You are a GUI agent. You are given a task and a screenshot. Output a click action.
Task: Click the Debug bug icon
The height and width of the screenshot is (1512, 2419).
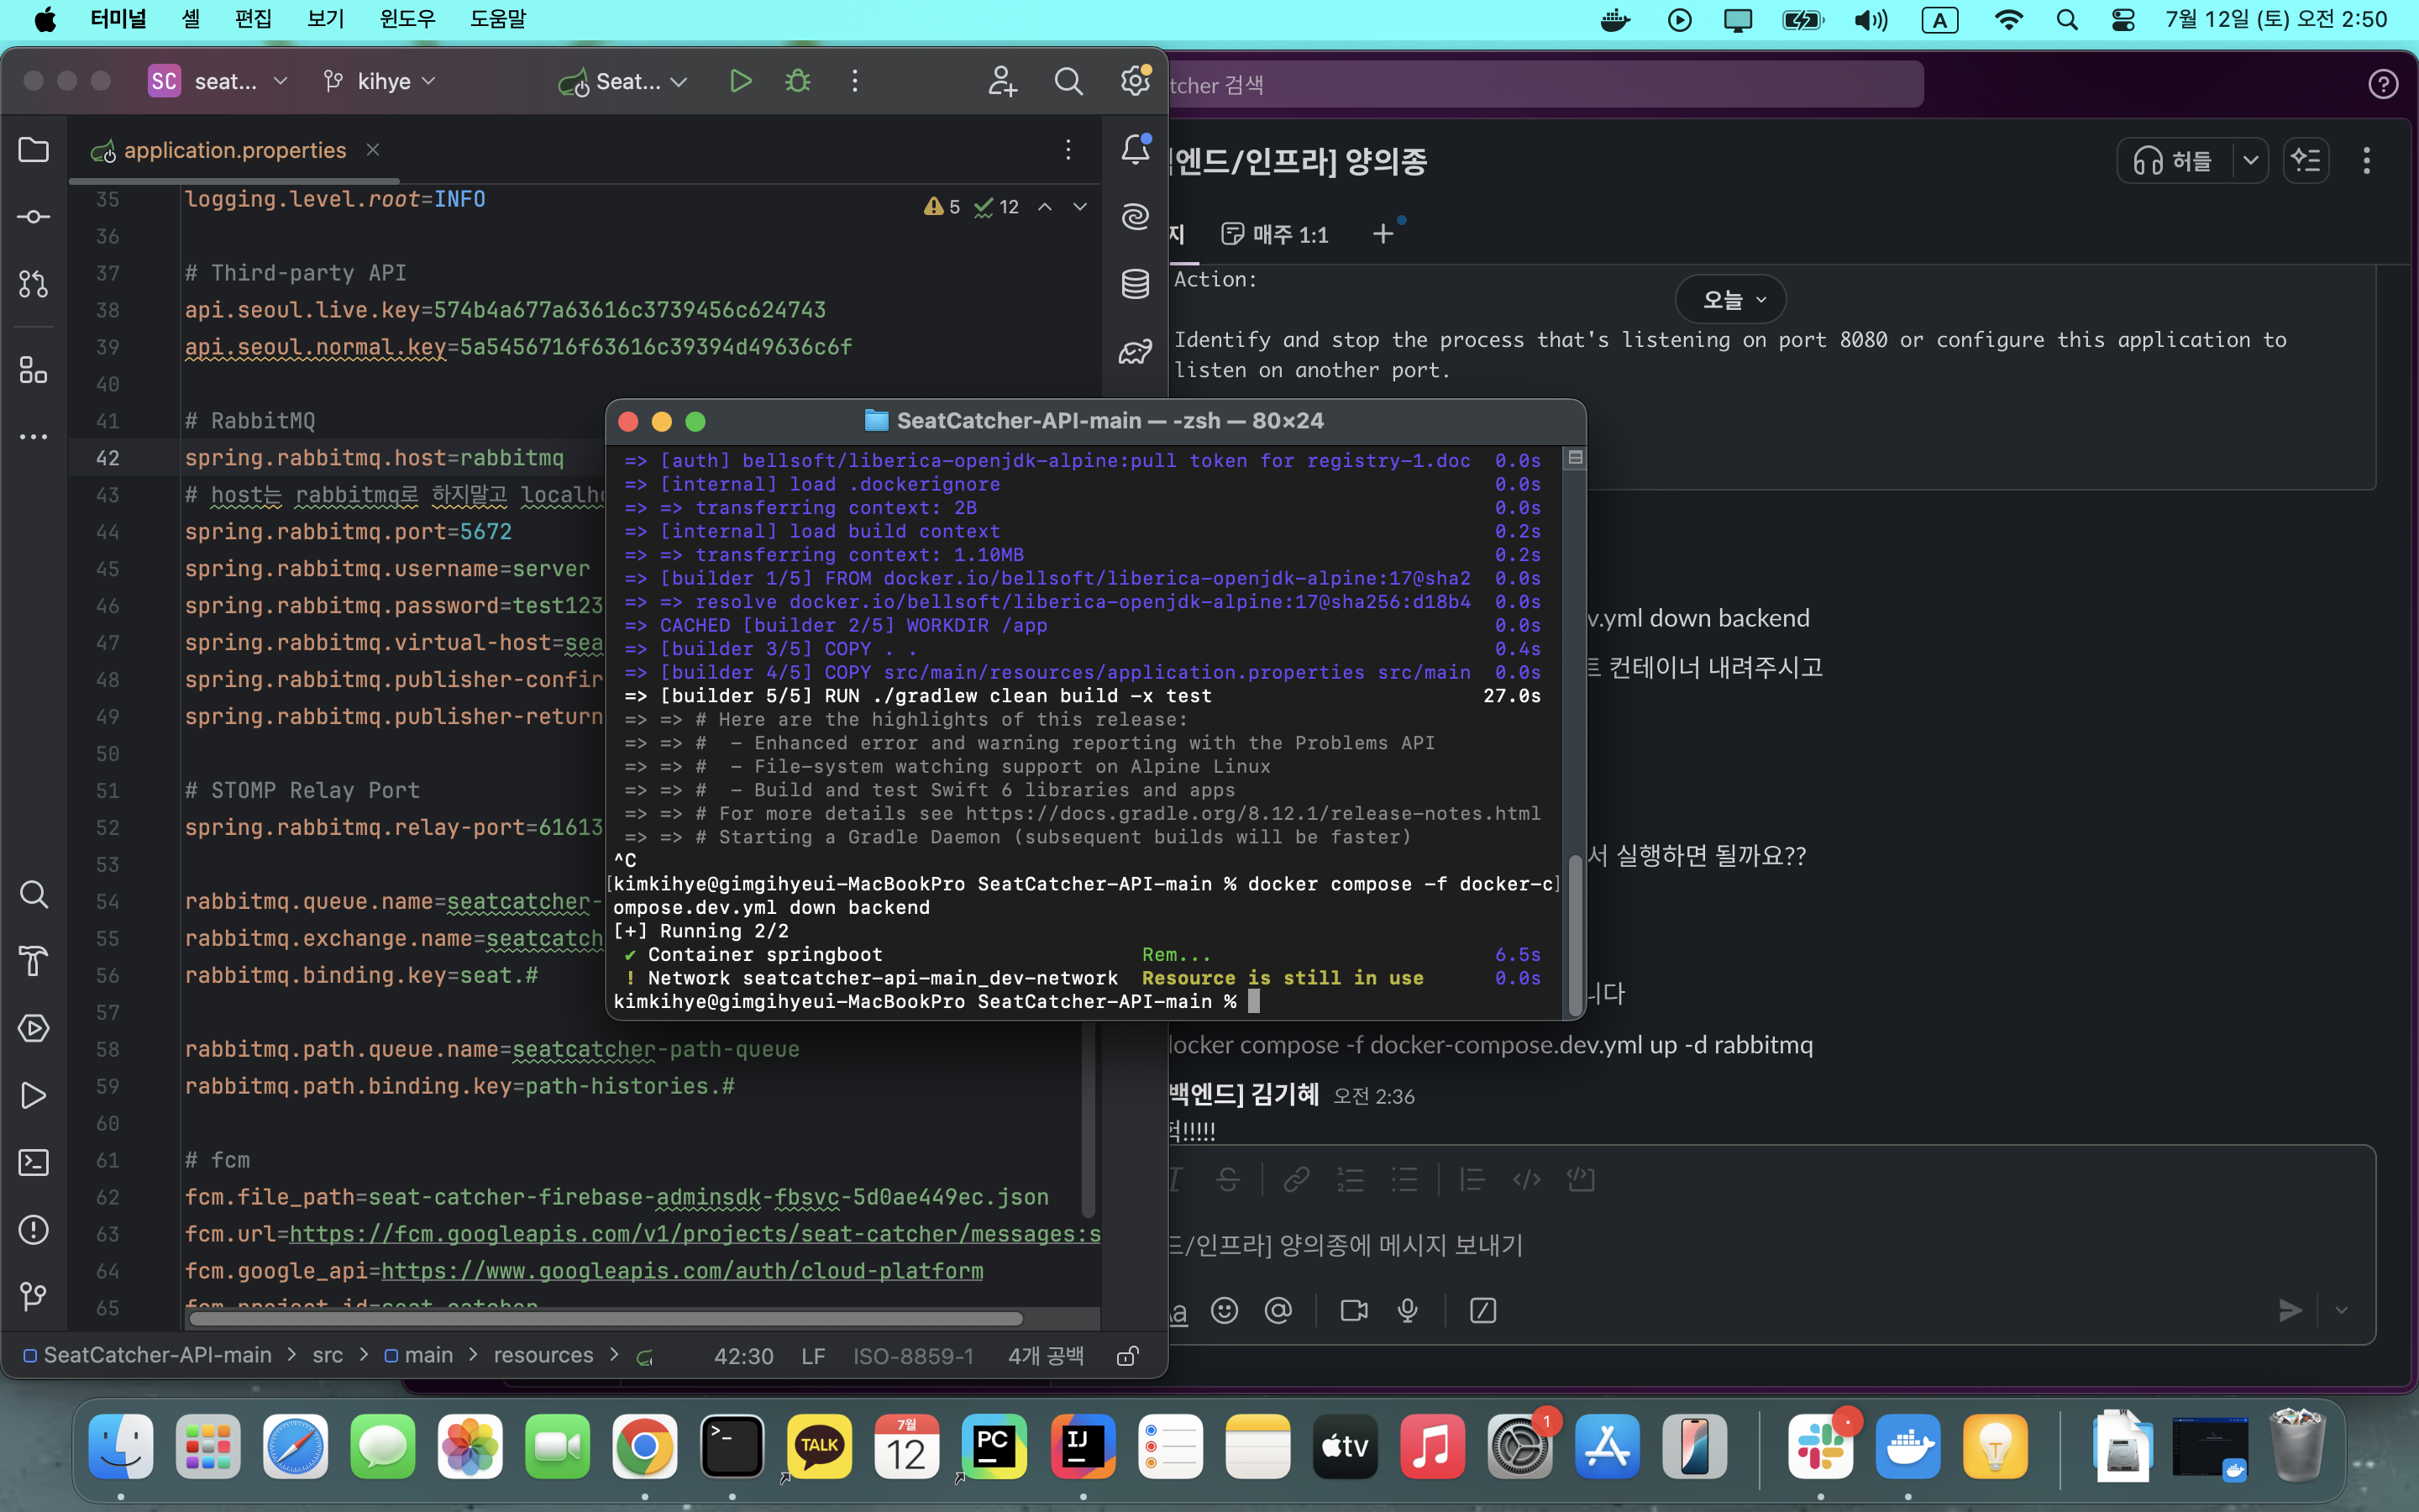[x=796, y=81]
